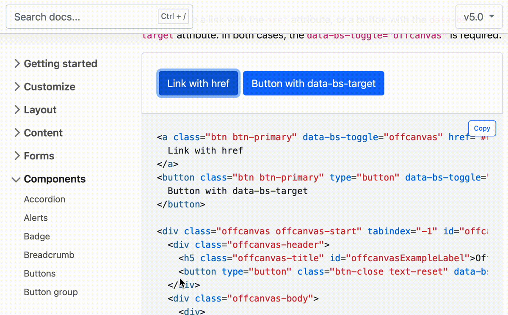Screen dimensions: 508x315
Task: Expand the Getting started section chevron
Action: pos(17,63)
